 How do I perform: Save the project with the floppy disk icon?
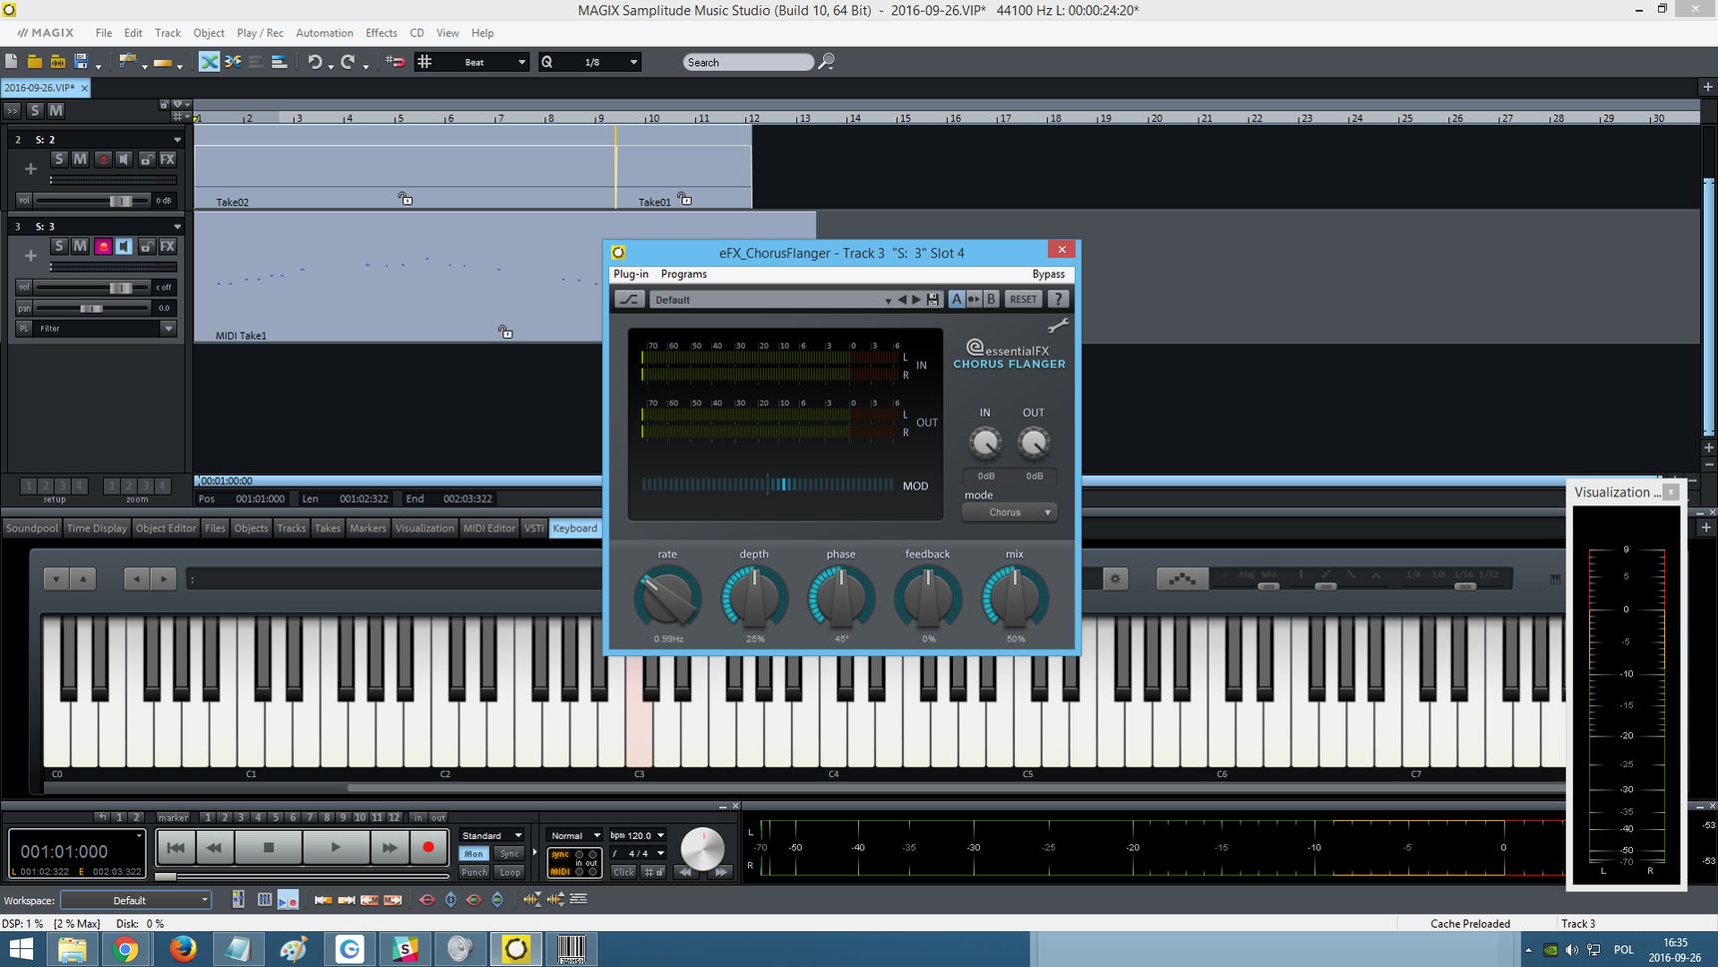click(x=81, y=62)
